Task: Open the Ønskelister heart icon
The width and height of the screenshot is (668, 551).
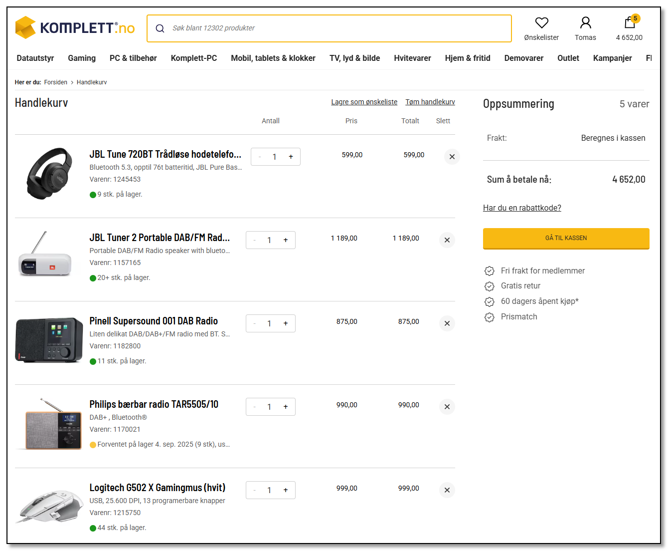Action: tap(541, 22)
